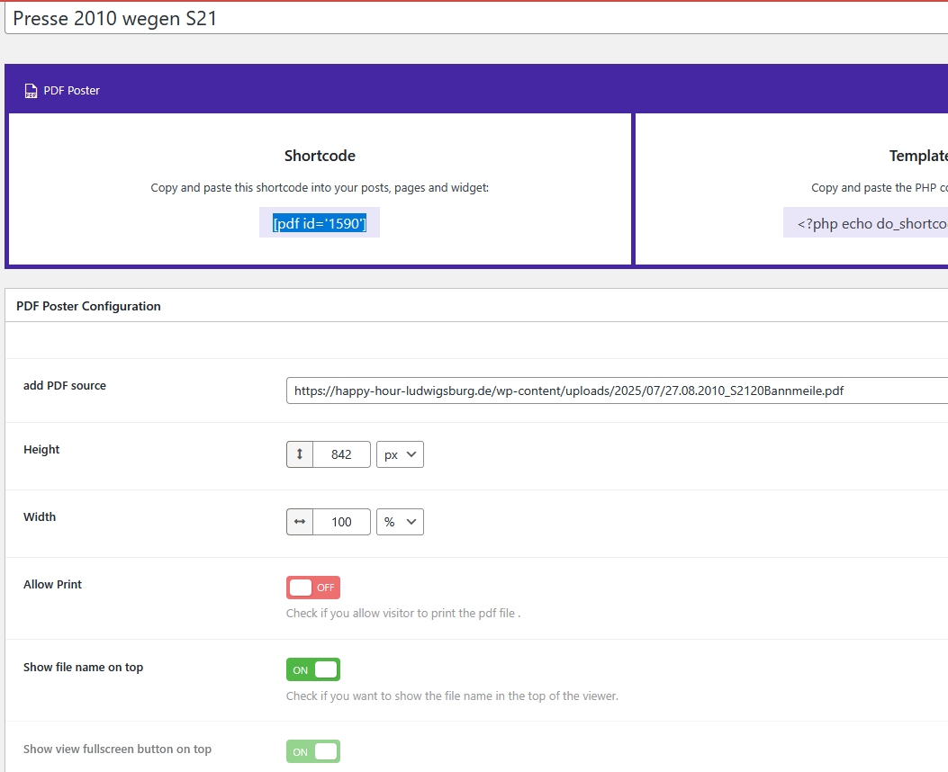The image size is (948, 772).
Task: Click the Show file name on top label
Action: pos(84,667)
